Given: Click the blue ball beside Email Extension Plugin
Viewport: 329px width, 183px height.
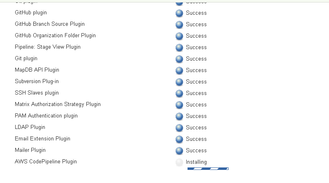Looking at the screenshot, I should pos(179,139).
